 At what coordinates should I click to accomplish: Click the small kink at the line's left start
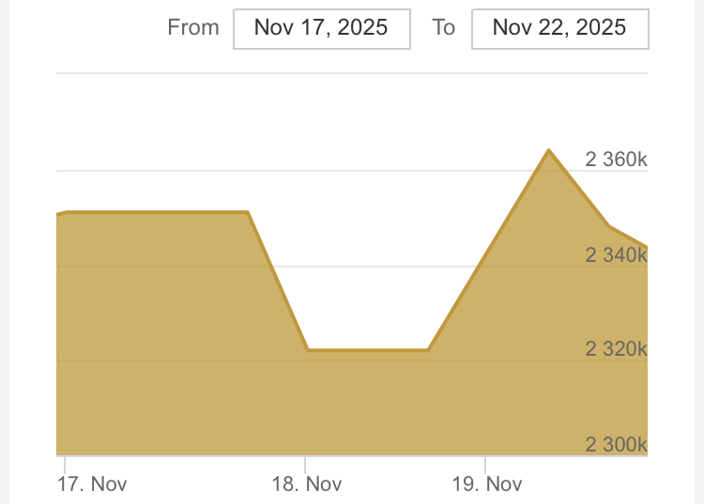coord(69,212)
